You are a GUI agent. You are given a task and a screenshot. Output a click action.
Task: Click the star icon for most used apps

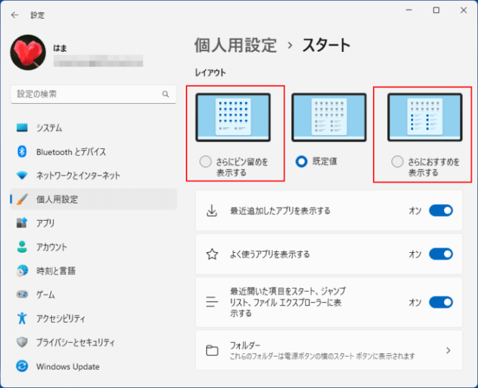point(212,254)
